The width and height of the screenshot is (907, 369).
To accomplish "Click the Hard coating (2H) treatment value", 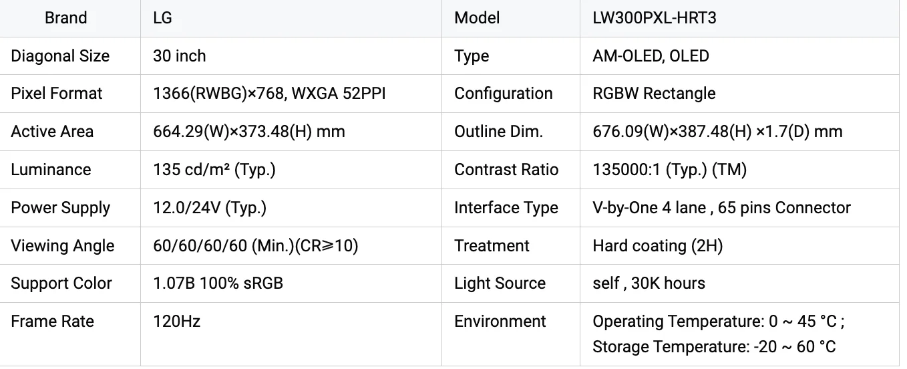I will (657, 246).
